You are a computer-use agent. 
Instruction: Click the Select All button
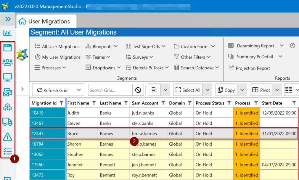point(187,89)
